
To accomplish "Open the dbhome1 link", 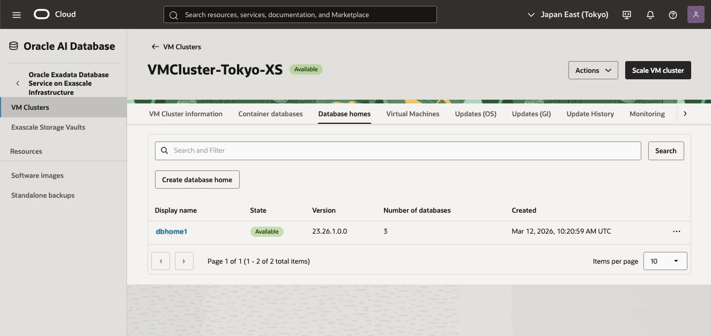I will 171,232.
